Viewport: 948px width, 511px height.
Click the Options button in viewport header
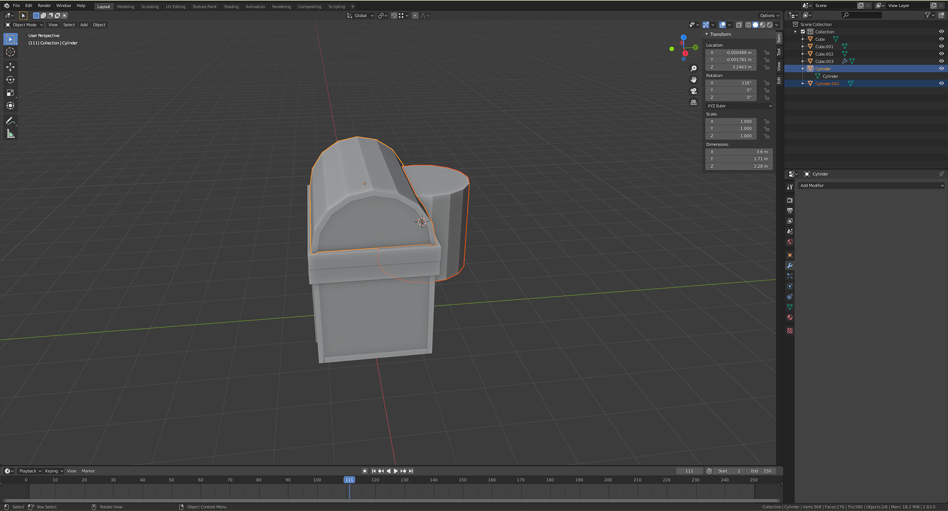click(769, 16)
